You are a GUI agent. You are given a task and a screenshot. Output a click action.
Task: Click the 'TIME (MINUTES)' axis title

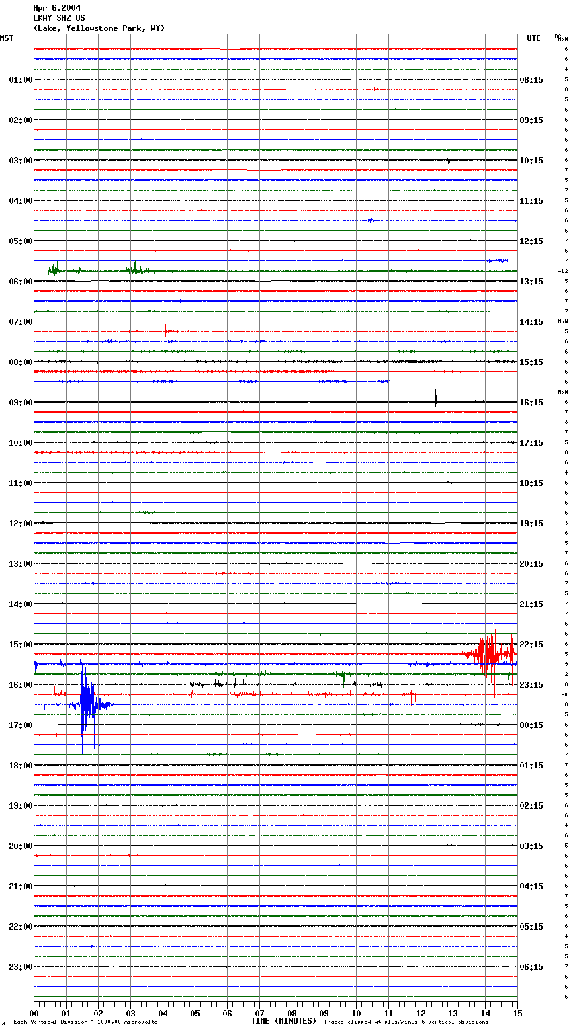click(x=283, y=1021)
